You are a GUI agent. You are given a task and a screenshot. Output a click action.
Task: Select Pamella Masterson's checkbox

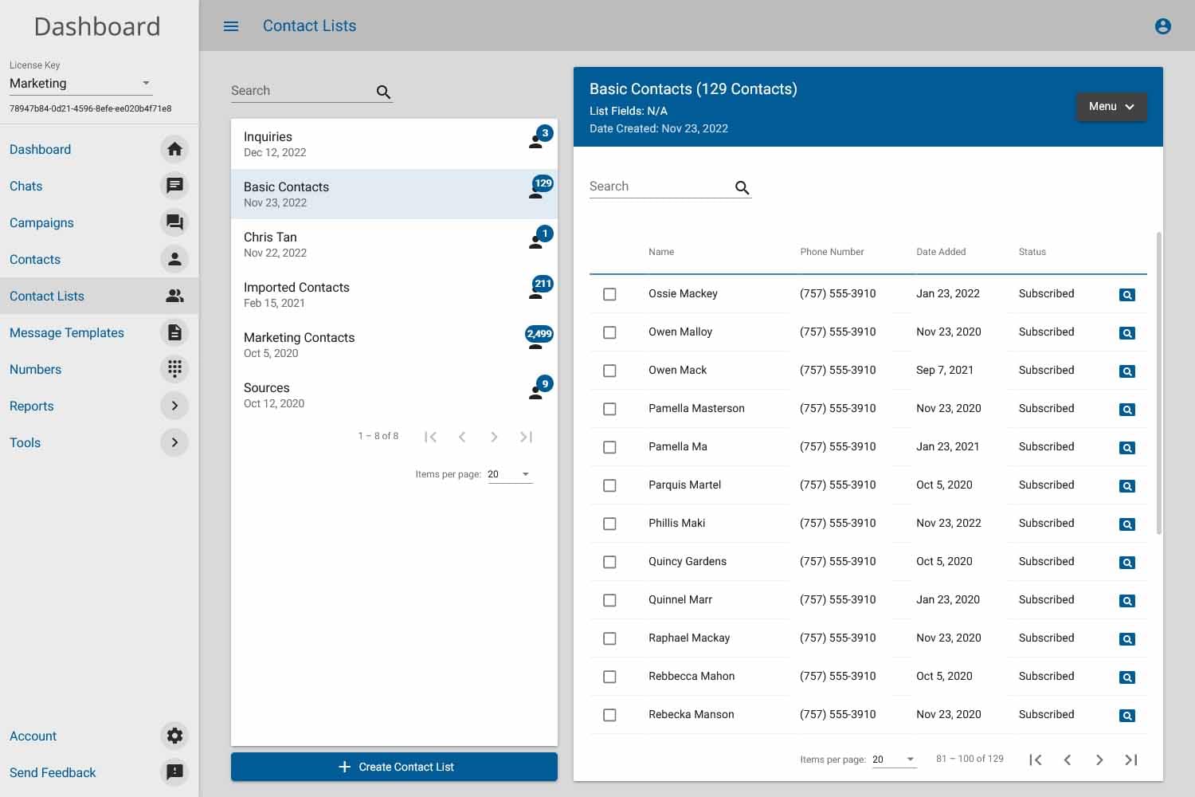[x=609, y=409]
